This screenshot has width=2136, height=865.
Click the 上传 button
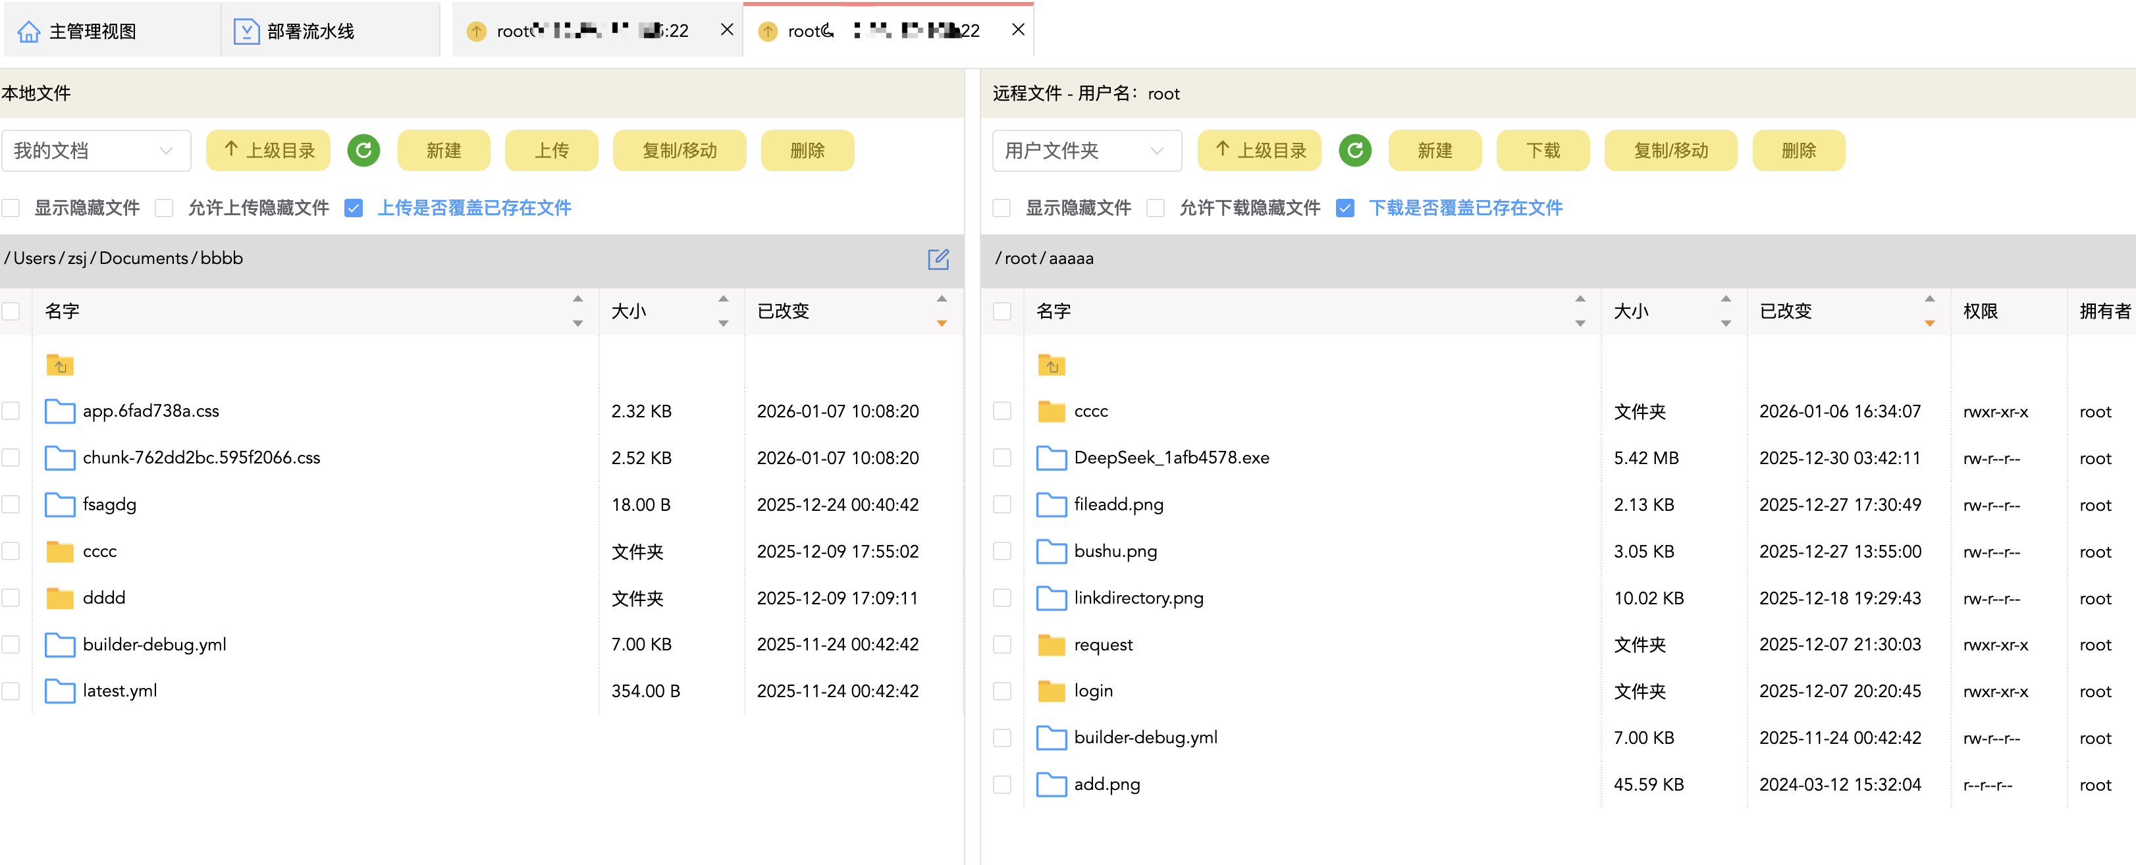click(x=550, y=150)
